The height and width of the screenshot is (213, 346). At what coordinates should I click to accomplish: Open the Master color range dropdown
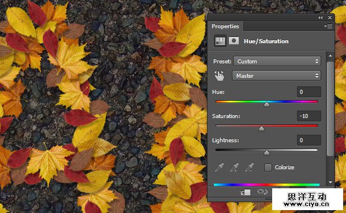click(x=276, y=75)
